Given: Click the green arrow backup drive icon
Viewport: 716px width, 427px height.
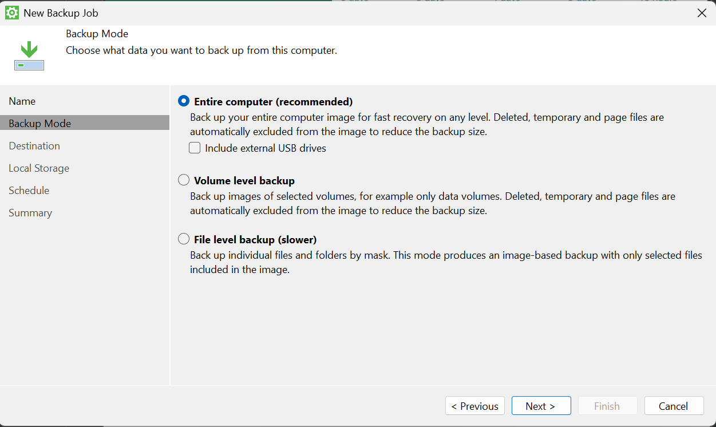Looking at the screenshot, I should 29,57.
